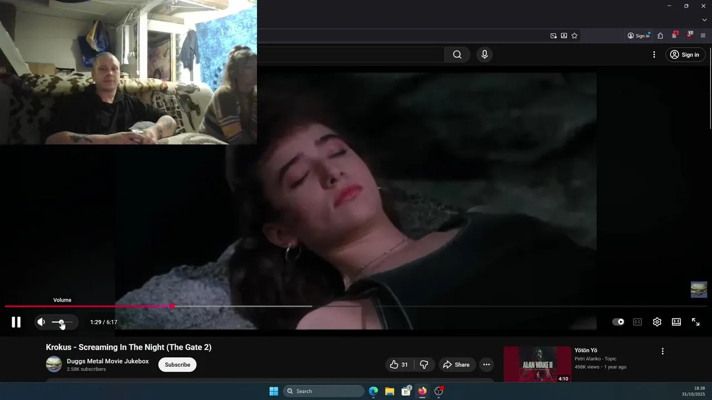The image size is (712, 400).
Task: Subscribe to Duggs Metal Movie Jukebox
Action: pyautogui.click(x=177, y=364)
